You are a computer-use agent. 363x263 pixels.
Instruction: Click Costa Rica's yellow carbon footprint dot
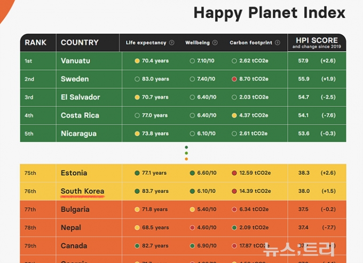pyautogui.click(x=234, y=115)
